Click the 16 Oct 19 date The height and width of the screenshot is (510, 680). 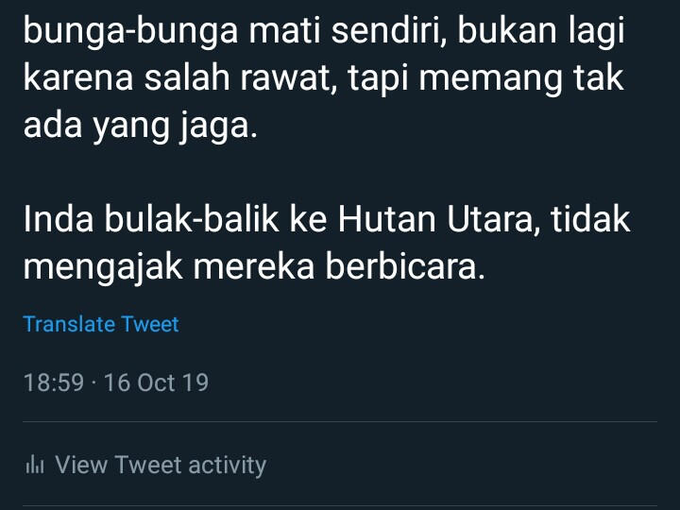156,382
